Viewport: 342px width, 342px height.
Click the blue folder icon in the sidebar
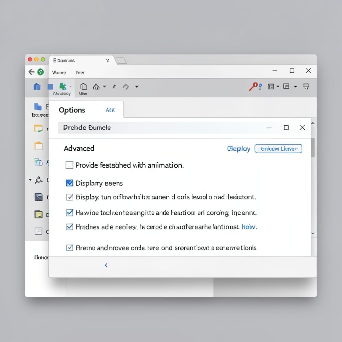click(38, 107)
